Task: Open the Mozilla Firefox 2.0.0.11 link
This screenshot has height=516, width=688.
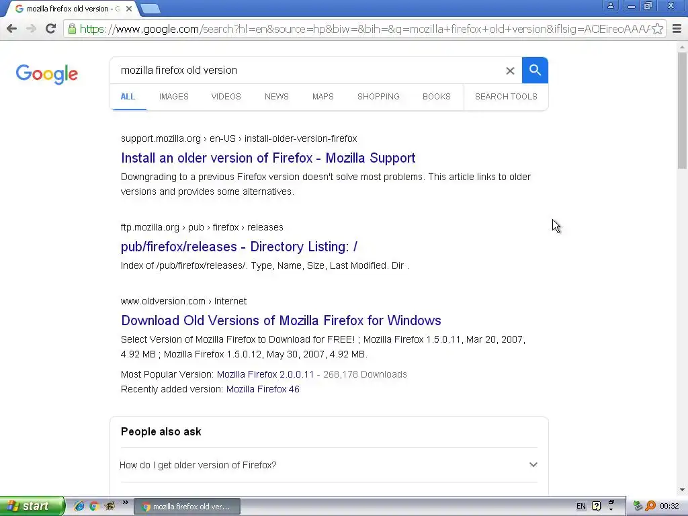Action: (265, 374)
